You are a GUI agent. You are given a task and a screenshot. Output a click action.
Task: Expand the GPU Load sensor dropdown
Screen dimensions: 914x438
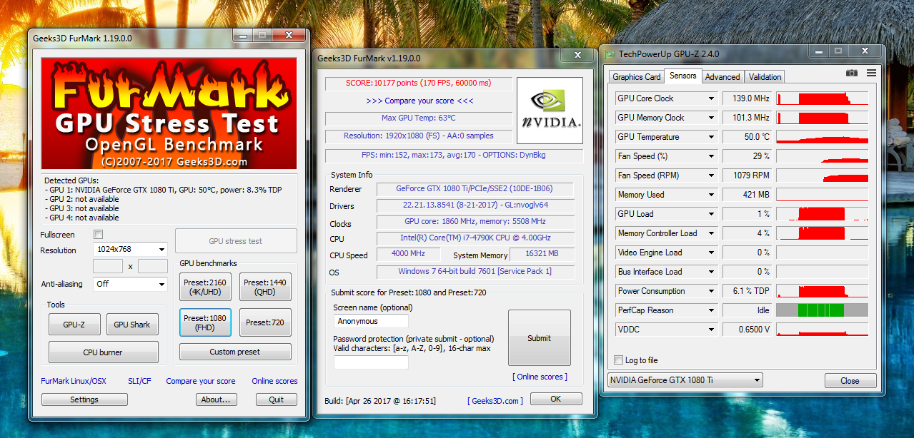click(x=711, y=214)
